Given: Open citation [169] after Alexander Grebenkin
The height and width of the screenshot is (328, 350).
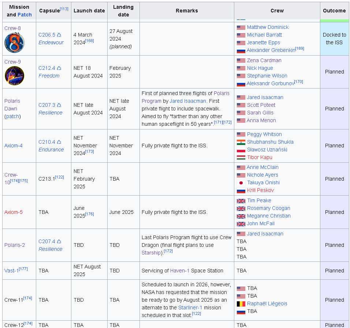Looking at the screenshot, I should click(x=299, y=48).
